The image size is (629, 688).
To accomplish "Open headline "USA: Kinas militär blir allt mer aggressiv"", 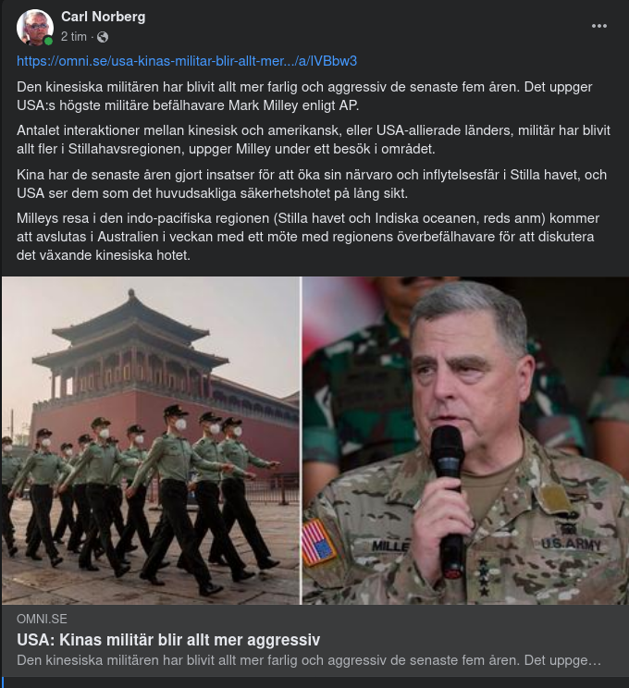I will 168,640.
